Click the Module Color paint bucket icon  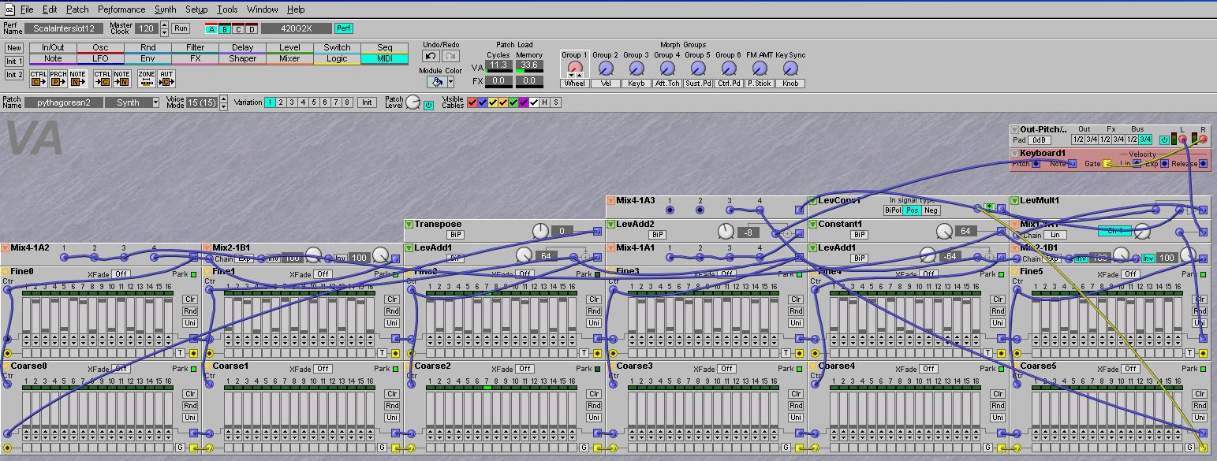point(435,82)
